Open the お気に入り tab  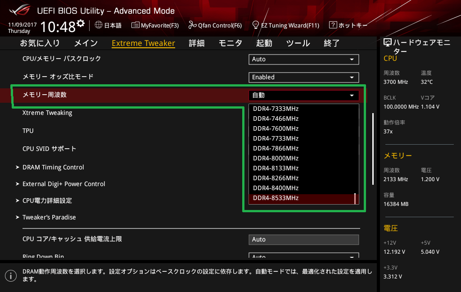[40, 43]
